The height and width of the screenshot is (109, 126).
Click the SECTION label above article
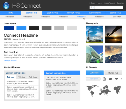click(8, 39)
